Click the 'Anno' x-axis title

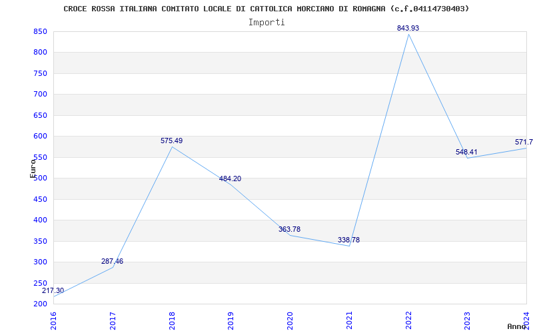(517, 326)
